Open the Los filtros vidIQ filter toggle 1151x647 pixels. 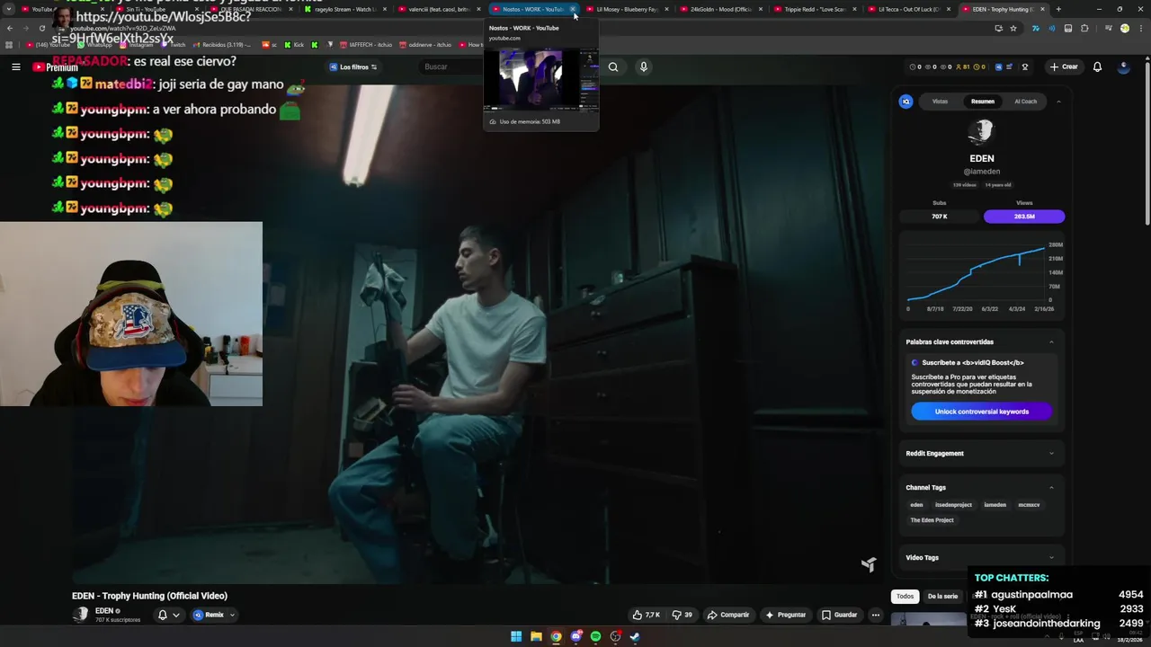pos(353,66)
